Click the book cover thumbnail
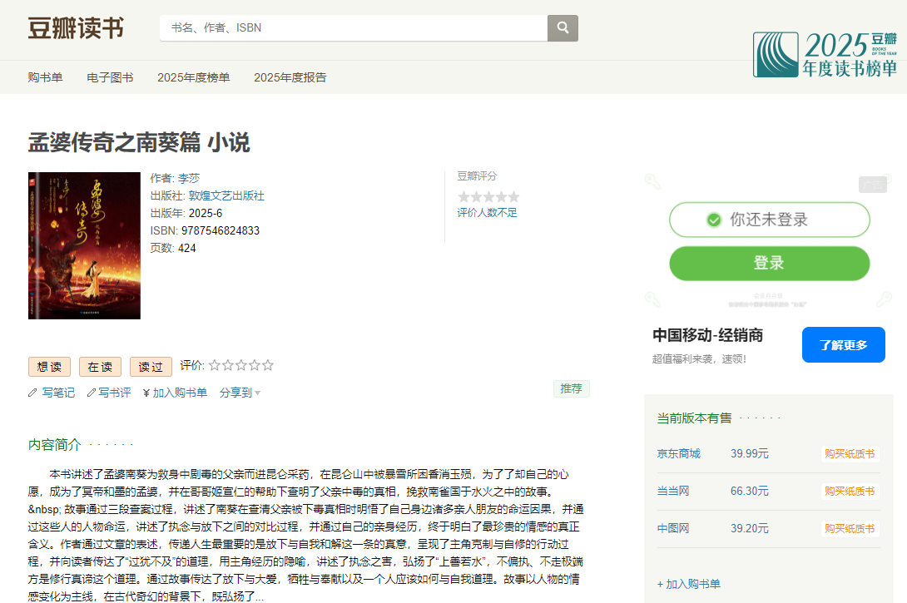The image size is (907, 603). coord(84,245)
